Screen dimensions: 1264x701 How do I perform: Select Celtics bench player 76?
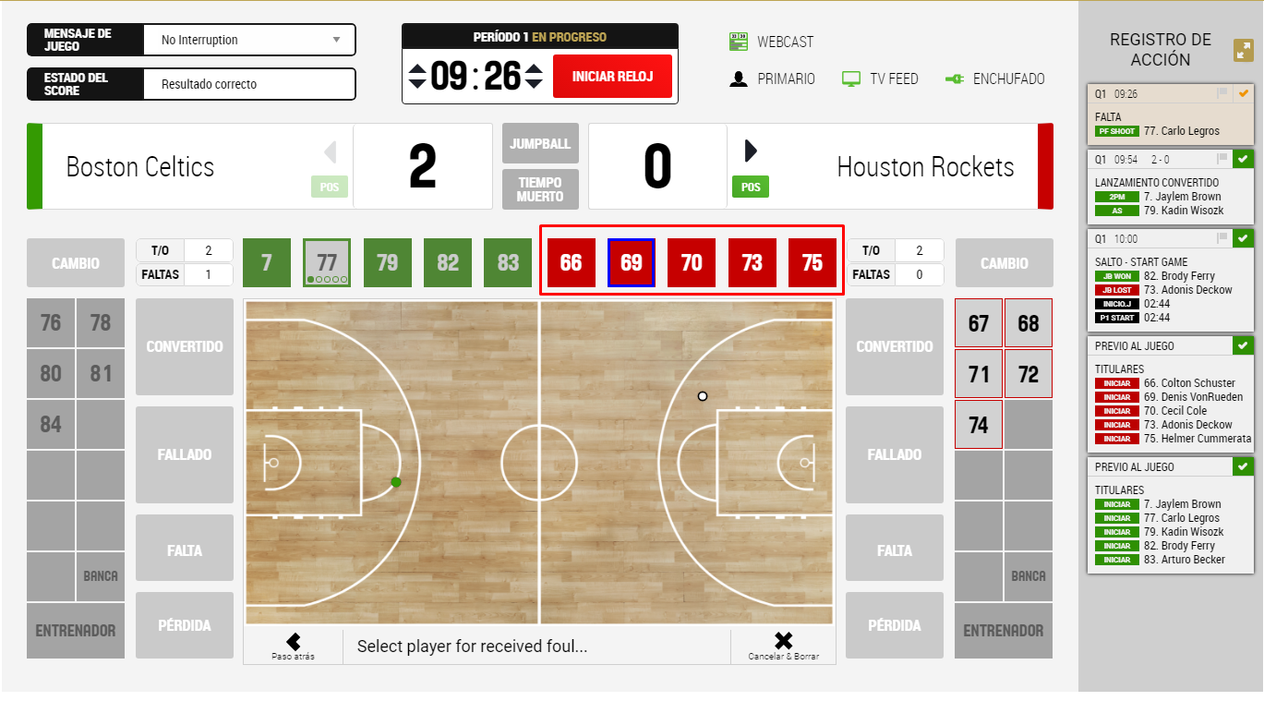(x=51, y=323)
